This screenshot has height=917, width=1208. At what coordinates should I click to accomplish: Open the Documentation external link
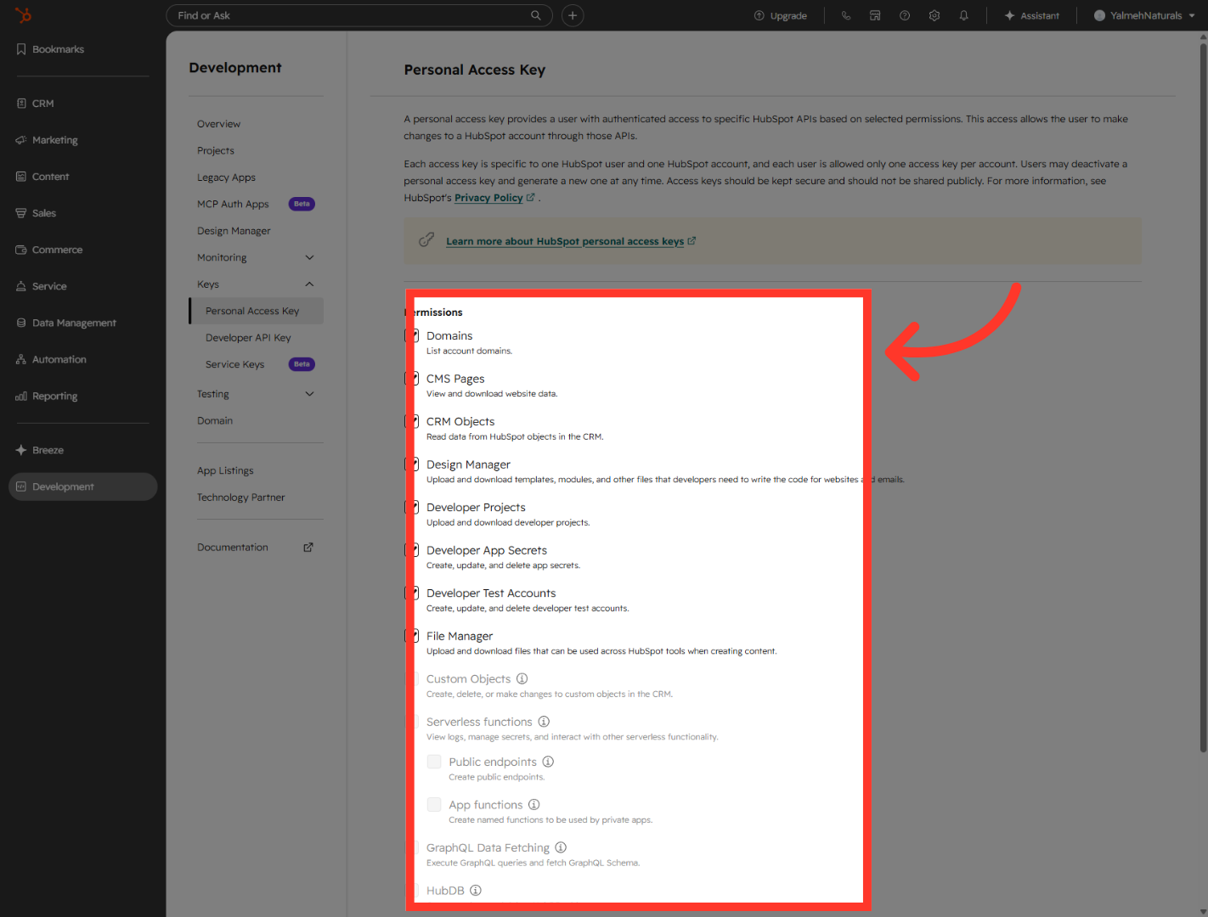255,548
